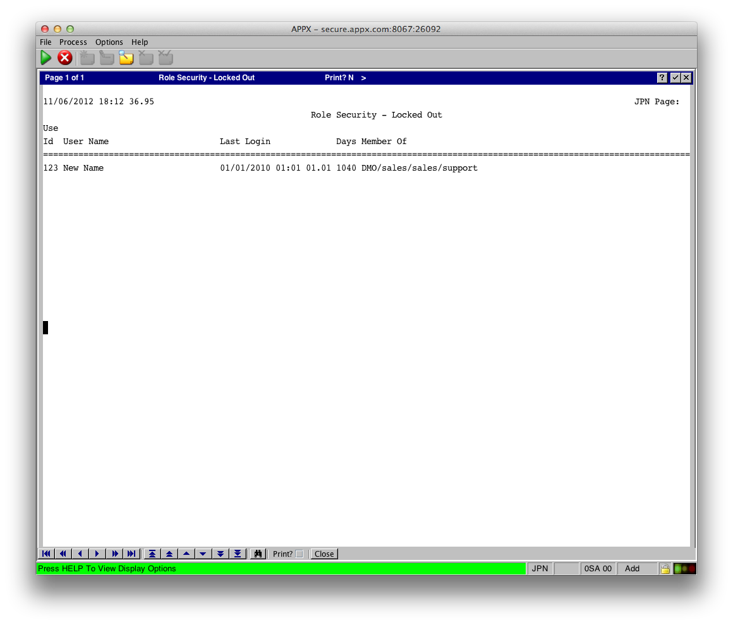Go to next page single right arrow

click(x=97, y=554)
